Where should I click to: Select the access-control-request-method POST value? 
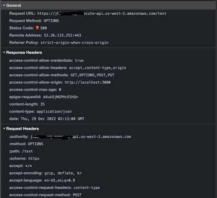pos(77,195)
